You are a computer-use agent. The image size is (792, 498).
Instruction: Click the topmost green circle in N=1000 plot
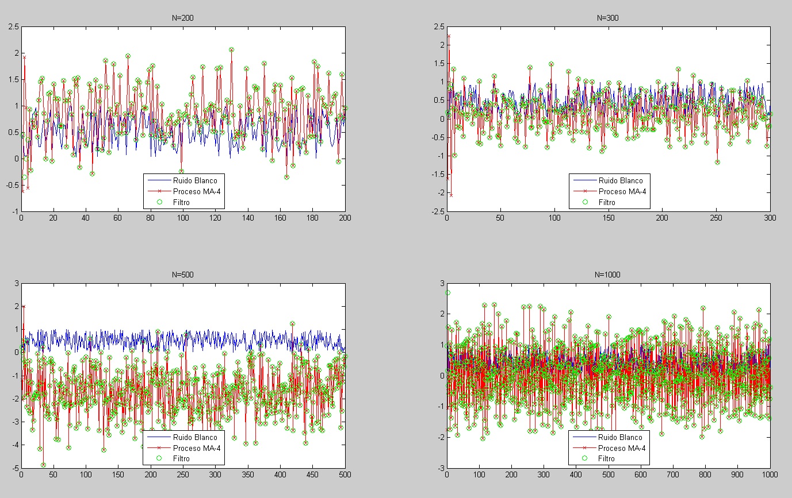coord(447,293)
